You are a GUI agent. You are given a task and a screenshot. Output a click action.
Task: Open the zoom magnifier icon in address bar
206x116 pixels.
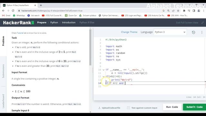click(168, 11)
